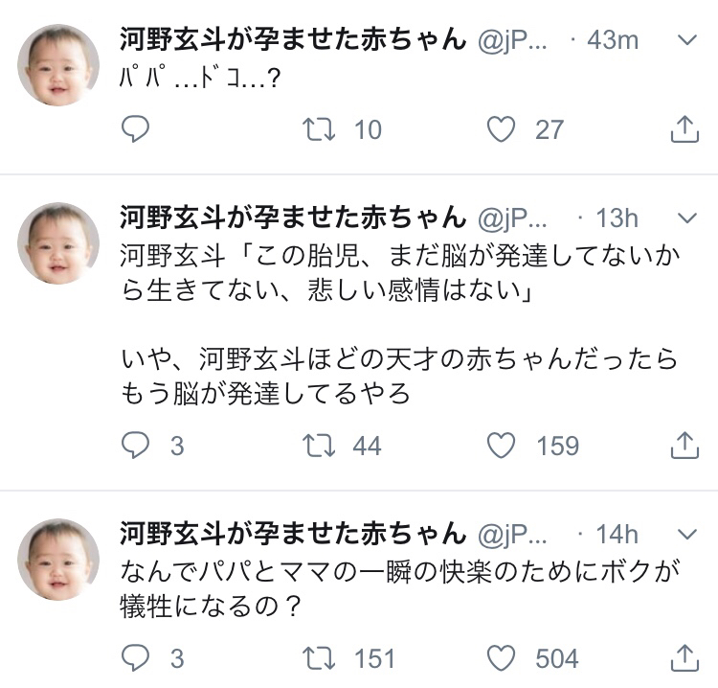Open the baby avatar on the 43m tweet
Screen dimensions: 718x688
coord(58,65)
